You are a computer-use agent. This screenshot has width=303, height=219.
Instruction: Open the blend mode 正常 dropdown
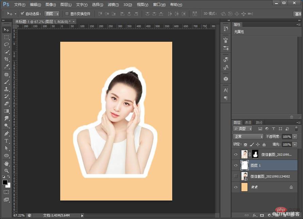coord(248,137)
